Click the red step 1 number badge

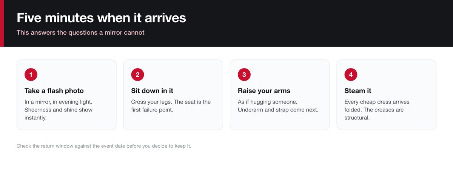click(x=31, y=75)
